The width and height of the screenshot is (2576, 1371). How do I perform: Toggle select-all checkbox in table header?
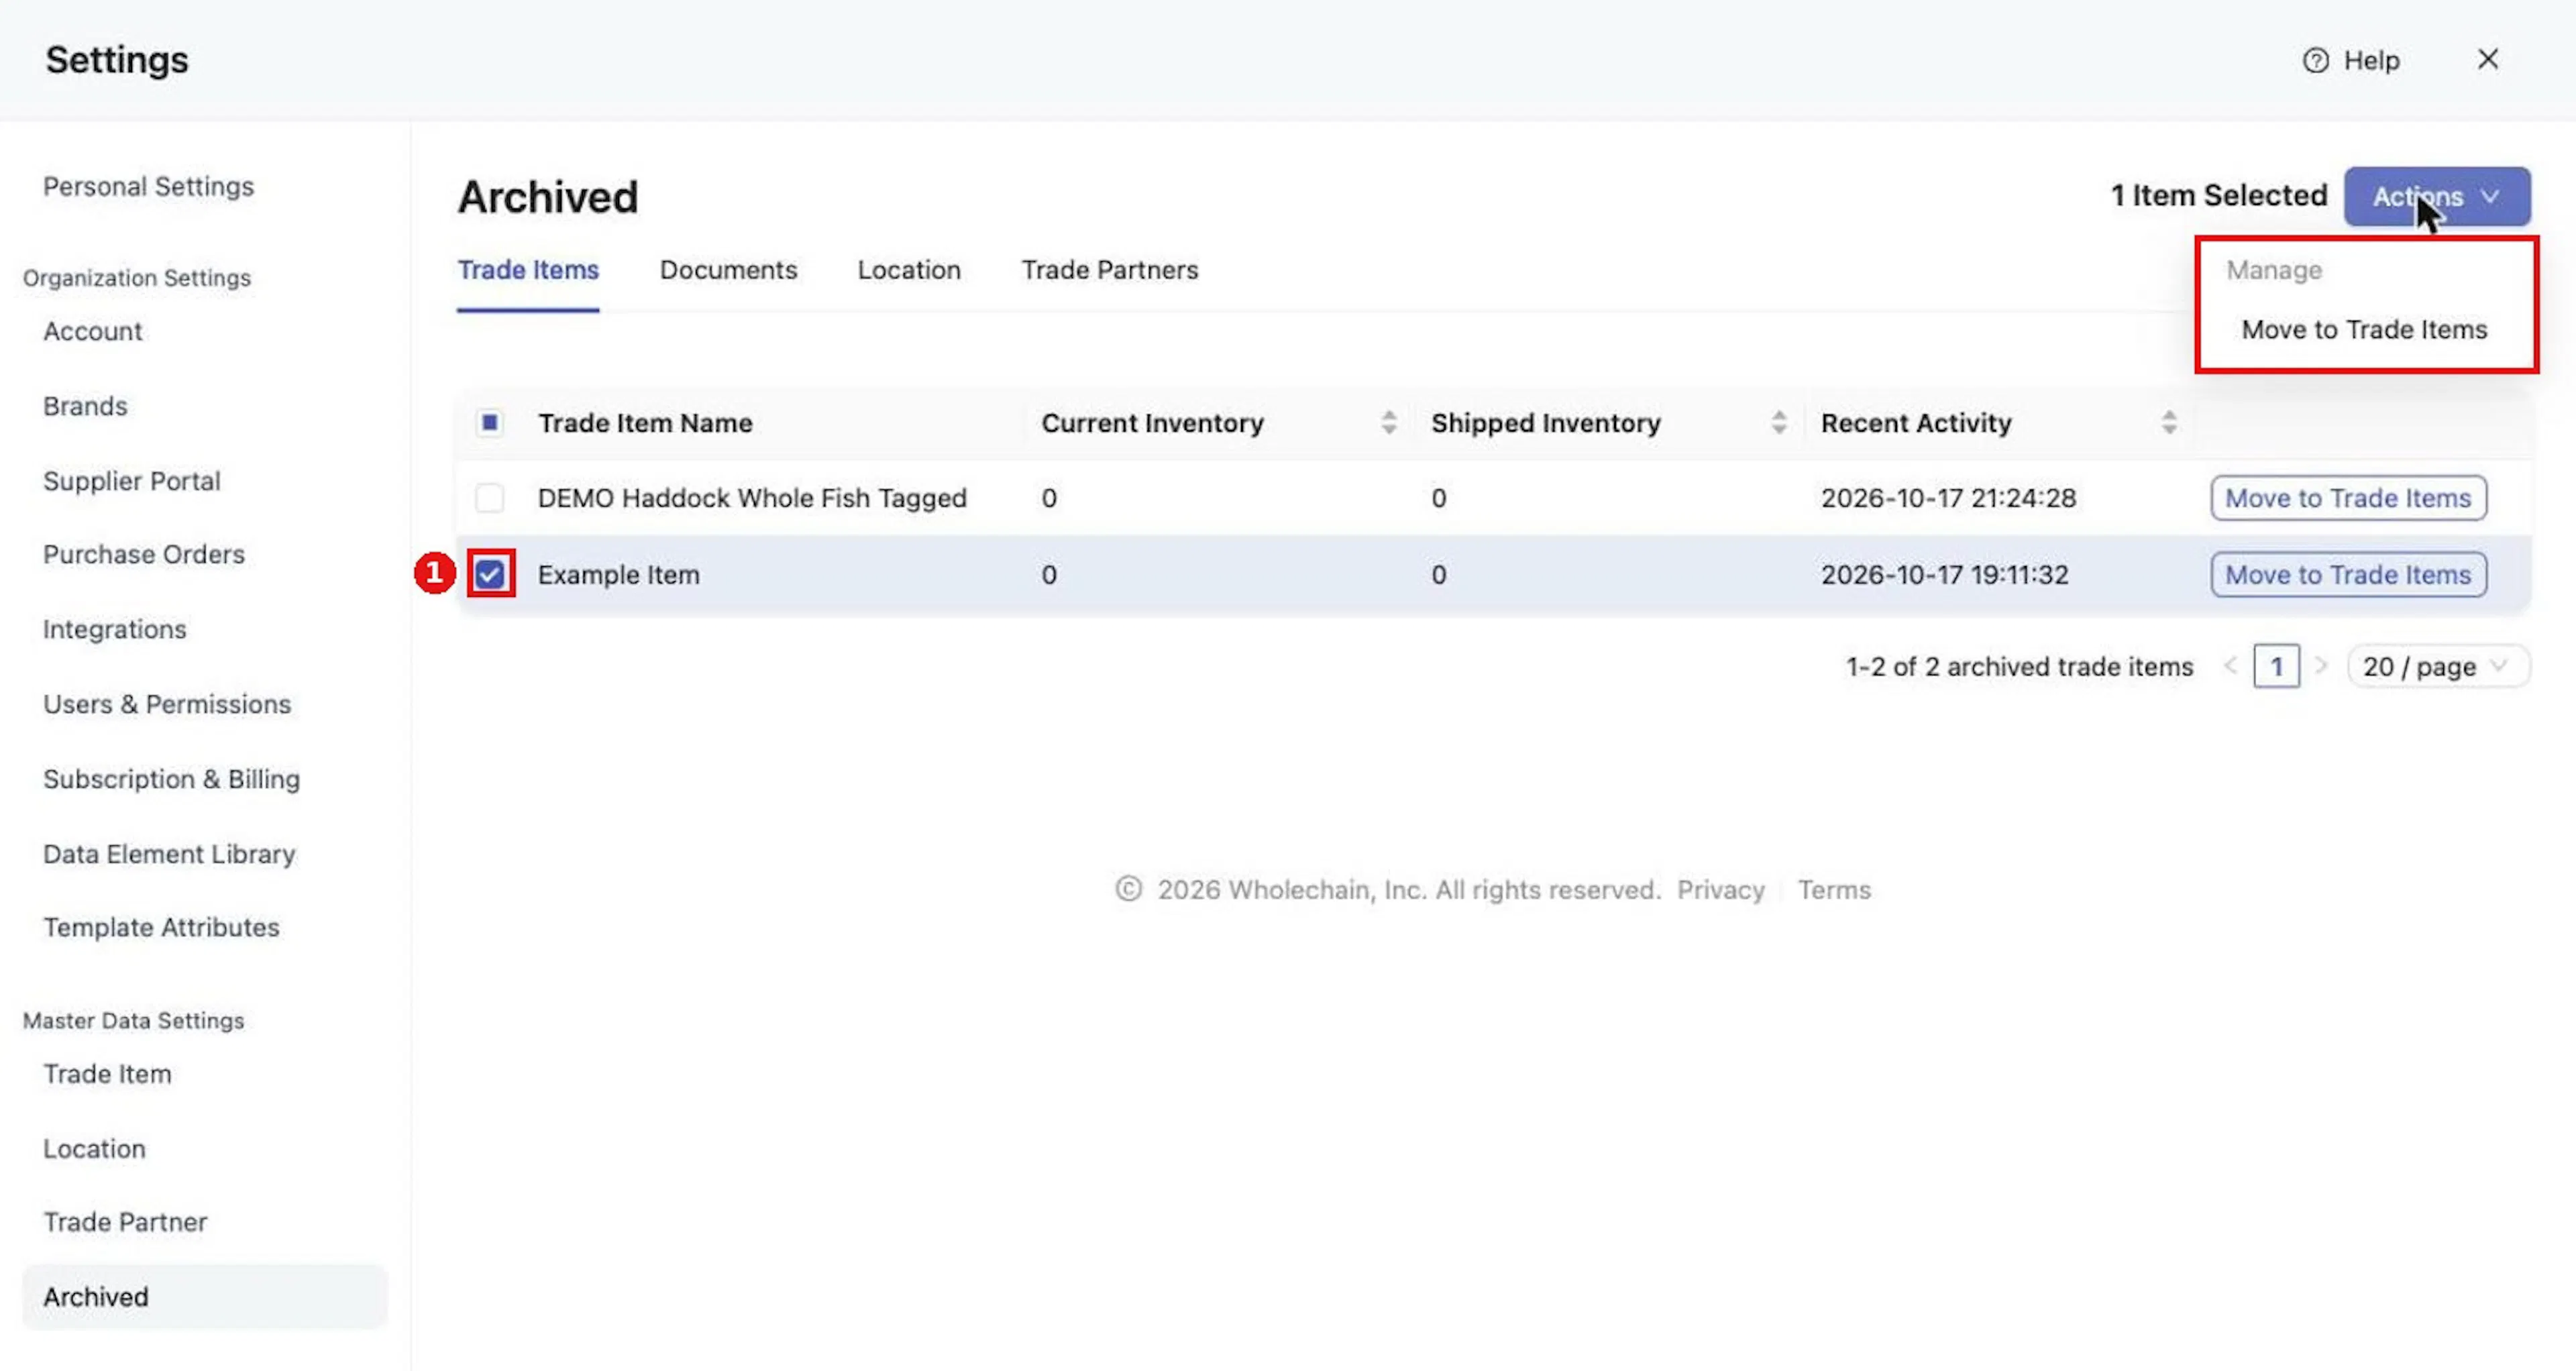click(490, 423)
